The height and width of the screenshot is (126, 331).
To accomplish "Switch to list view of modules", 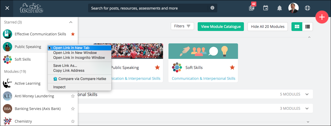I will pyautogui.click(x=307, y=26).
